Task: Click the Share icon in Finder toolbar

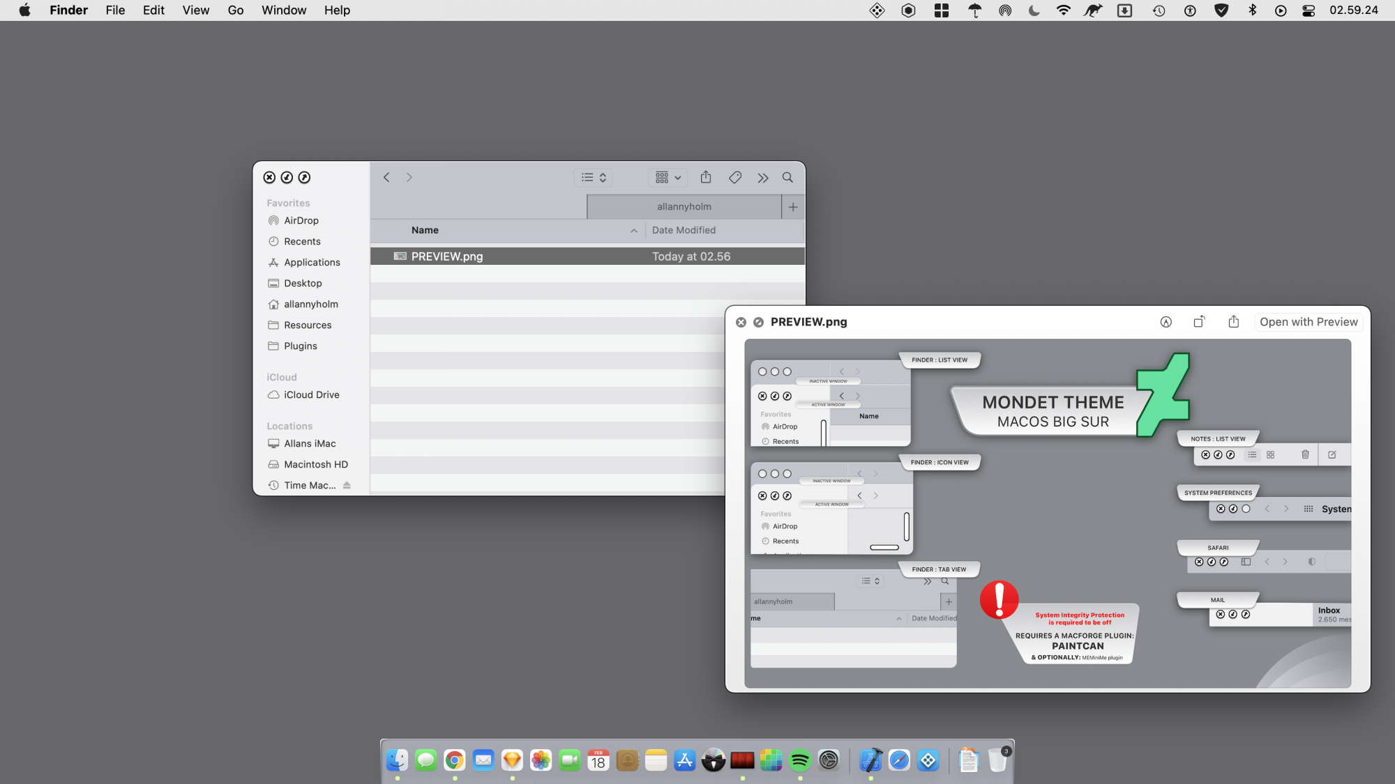Action: [706, 177]
